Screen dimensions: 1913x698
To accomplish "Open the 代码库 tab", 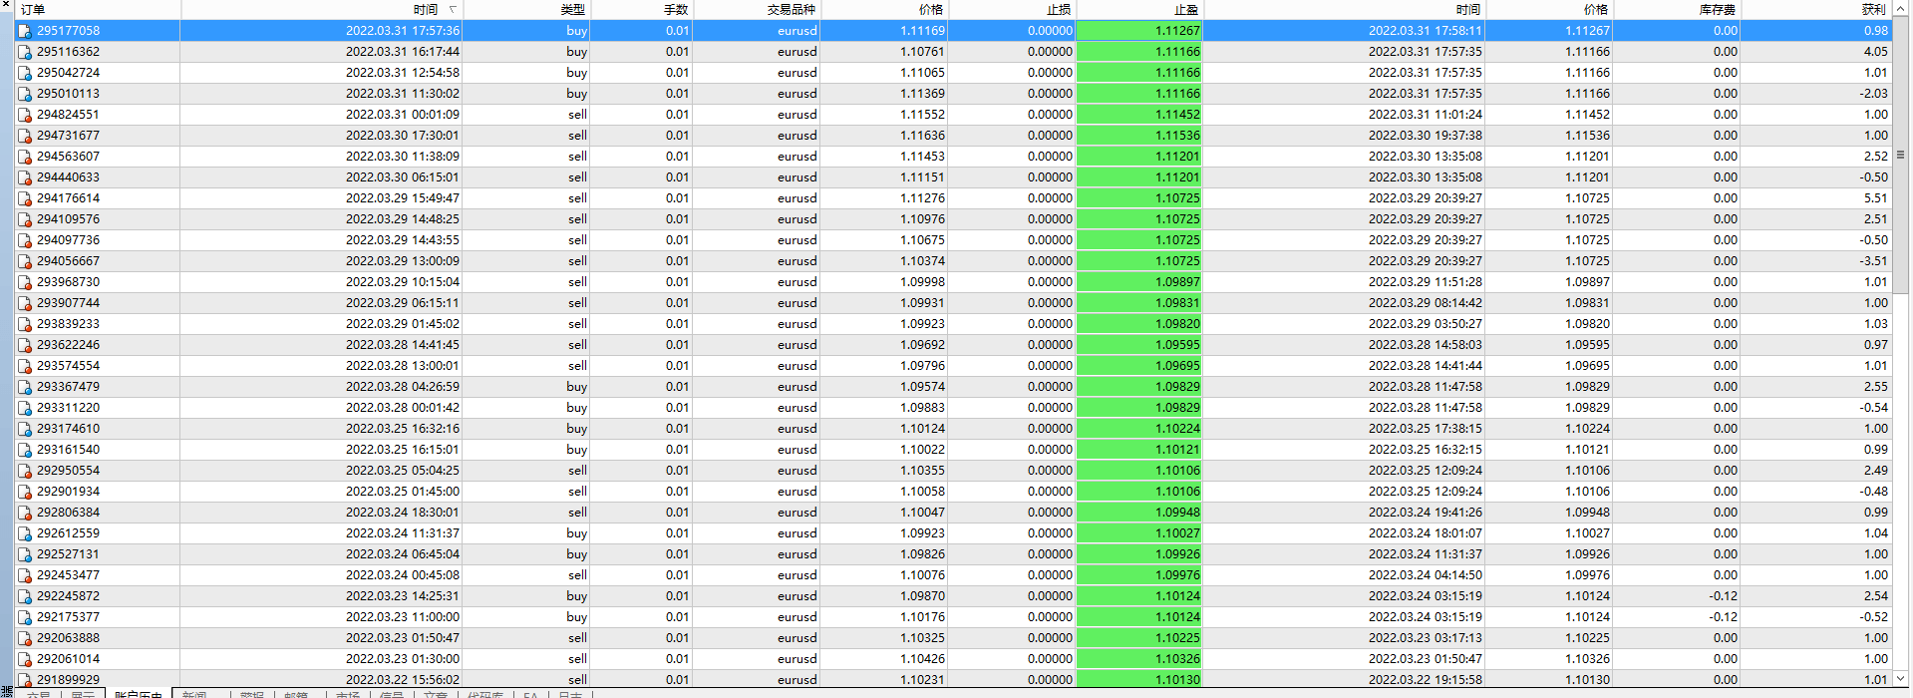I will pos(485,694).
